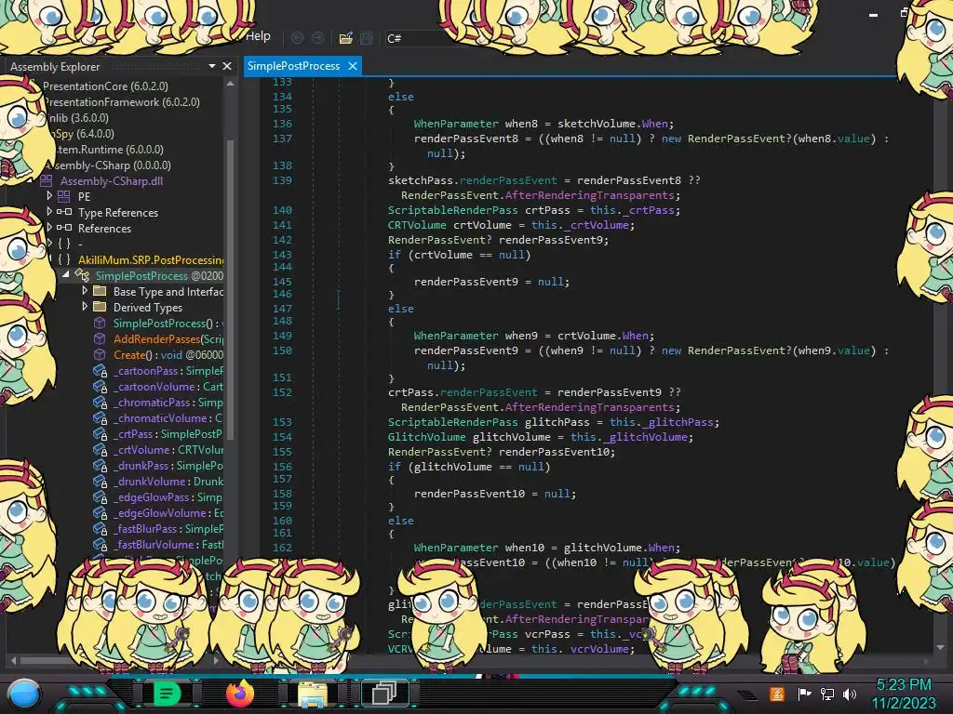
Task: Click the _chromaticPass private field icon
Action: coord(100,402)
